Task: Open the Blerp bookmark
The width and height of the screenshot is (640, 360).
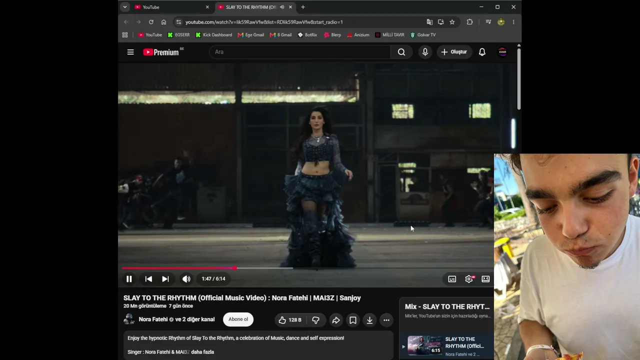Action: tap(332, 35)
